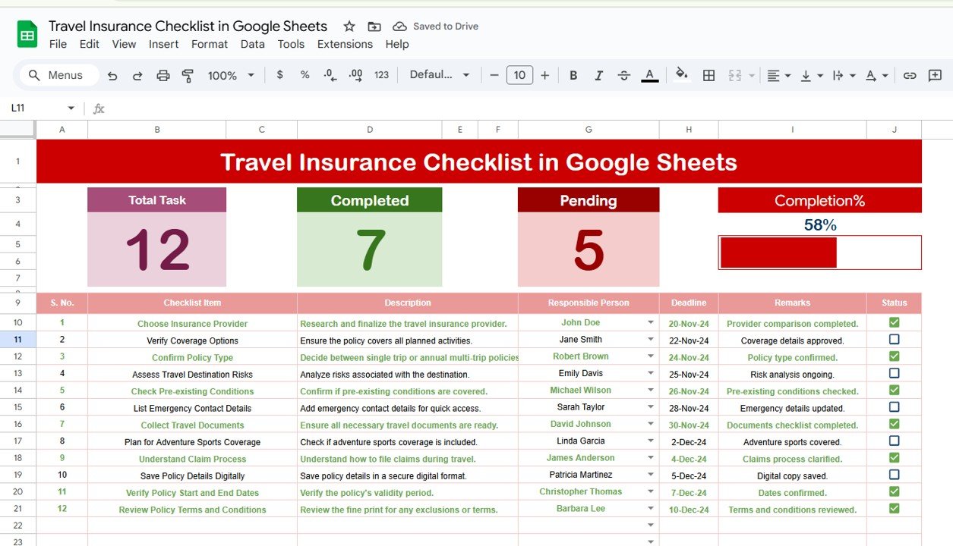This screenshot has width=953, height=546.
Task: Increase font size with plus button
Action: coord(544,75)
